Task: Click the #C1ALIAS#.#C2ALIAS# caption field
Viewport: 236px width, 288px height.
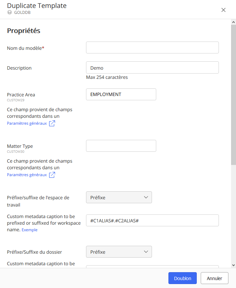Action: pyautogui.click(x=152, y=220)
